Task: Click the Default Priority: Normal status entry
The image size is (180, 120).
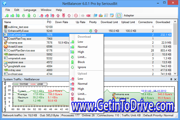Action: [158, 115]
